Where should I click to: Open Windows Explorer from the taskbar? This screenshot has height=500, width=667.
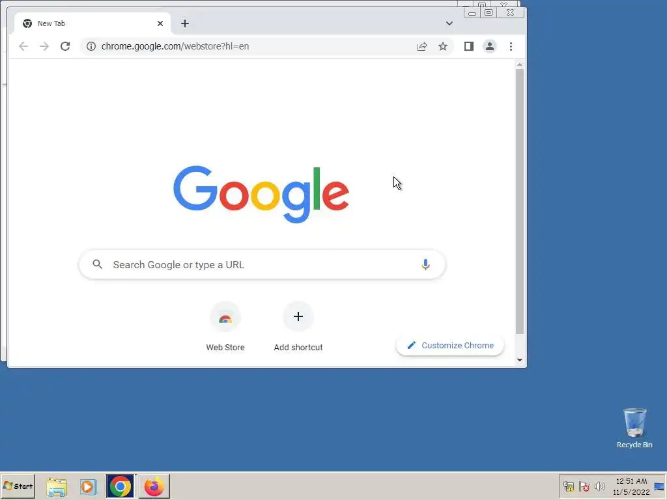[57, 486]
